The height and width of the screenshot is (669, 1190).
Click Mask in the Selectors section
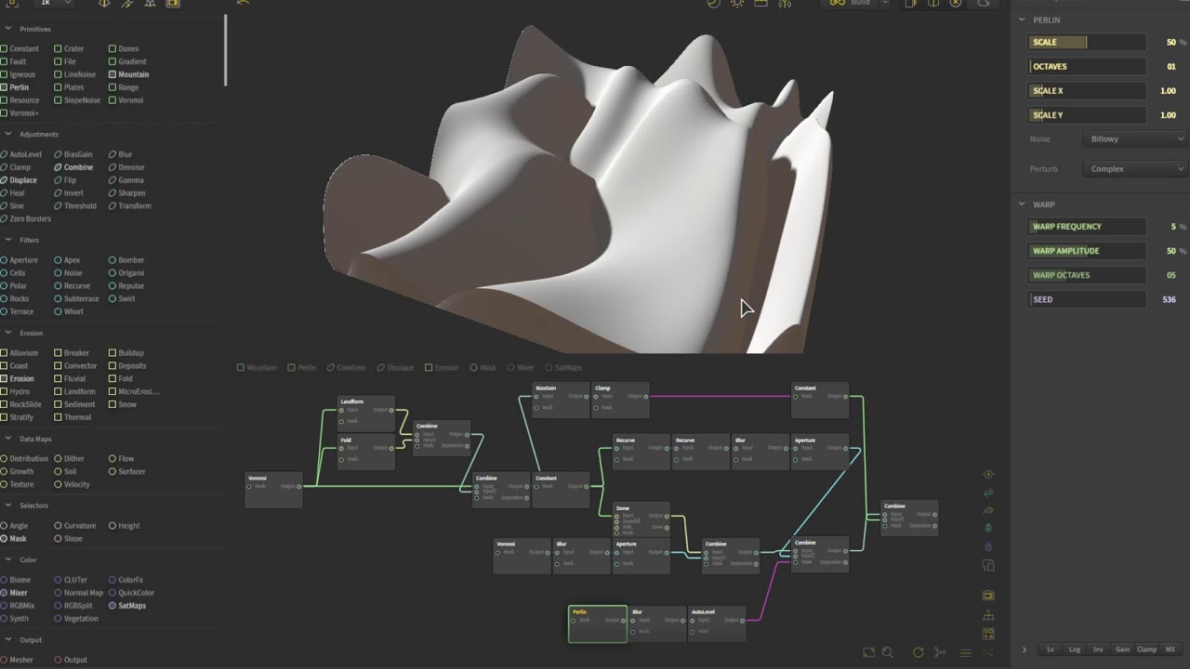[x=14, y=539]
